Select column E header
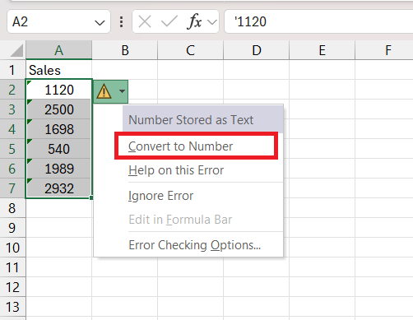Viewport: 413px width, 320px height. 323,50
